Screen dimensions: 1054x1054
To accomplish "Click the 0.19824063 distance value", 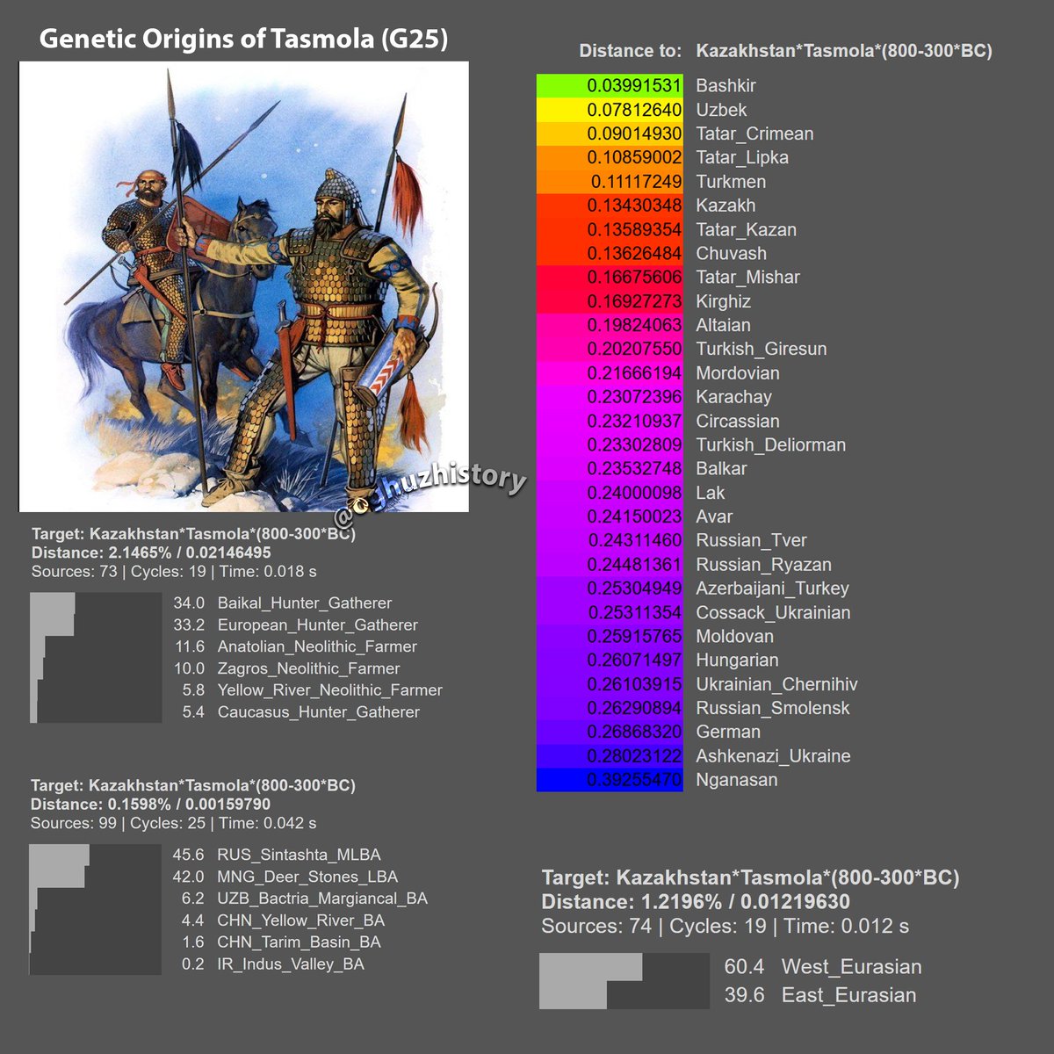I will [x=634, y=325].
